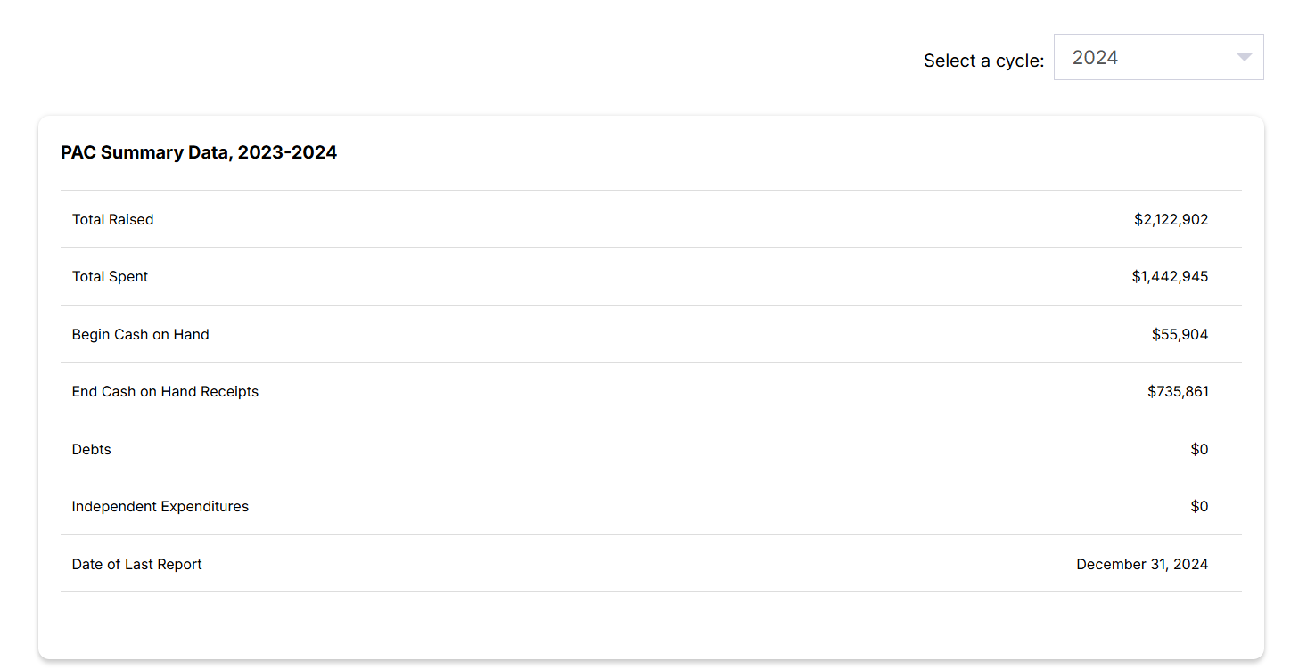
Task: Click the selected 2024 cycle value text
Action: (1095, 58)
